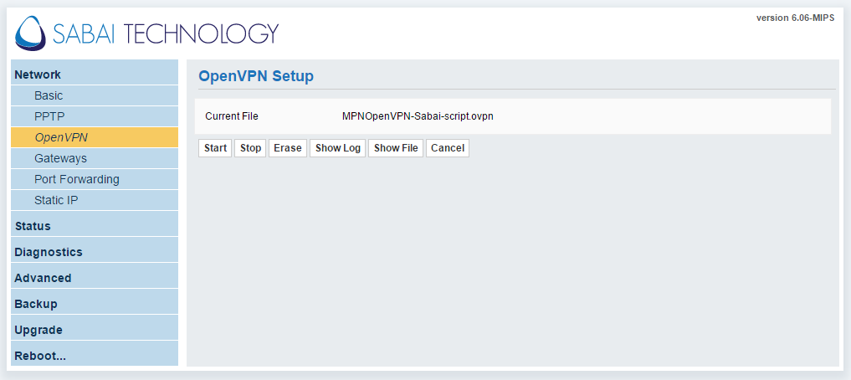Open the Backup section
This screenshot has height=380, width=851.
[x=95, y=302]
